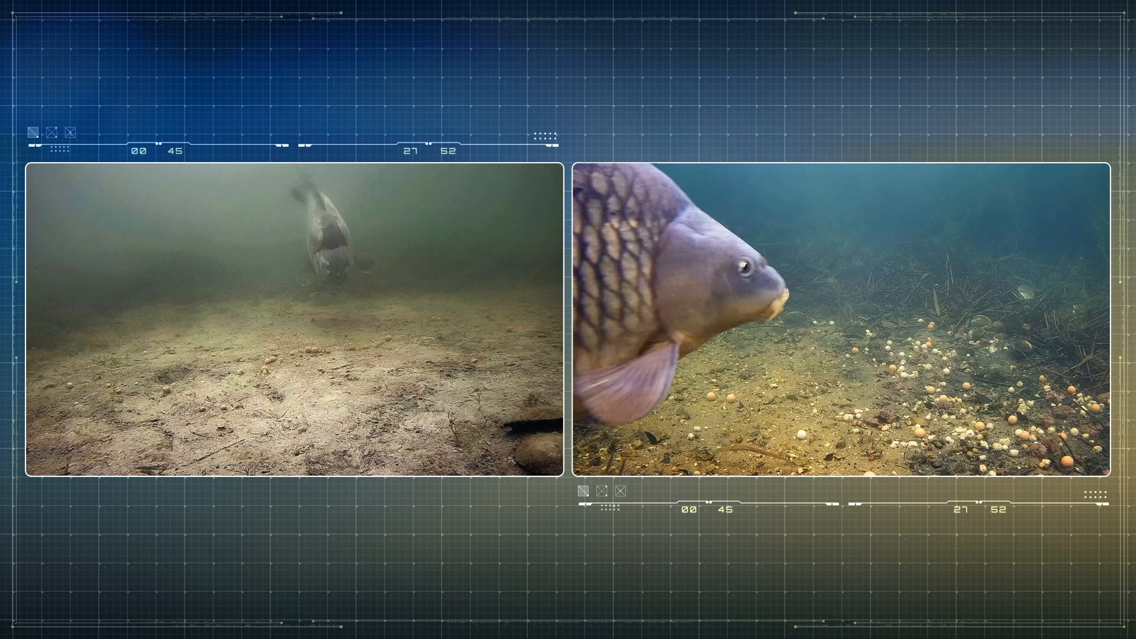Viewport: 1136px width, 639px height.
Task: Click the murky-water carp video panel
Action: tap(295, 319)
